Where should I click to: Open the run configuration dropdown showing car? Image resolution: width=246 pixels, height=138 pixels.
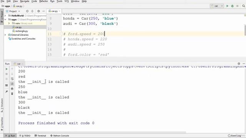(x=217, y=6)
